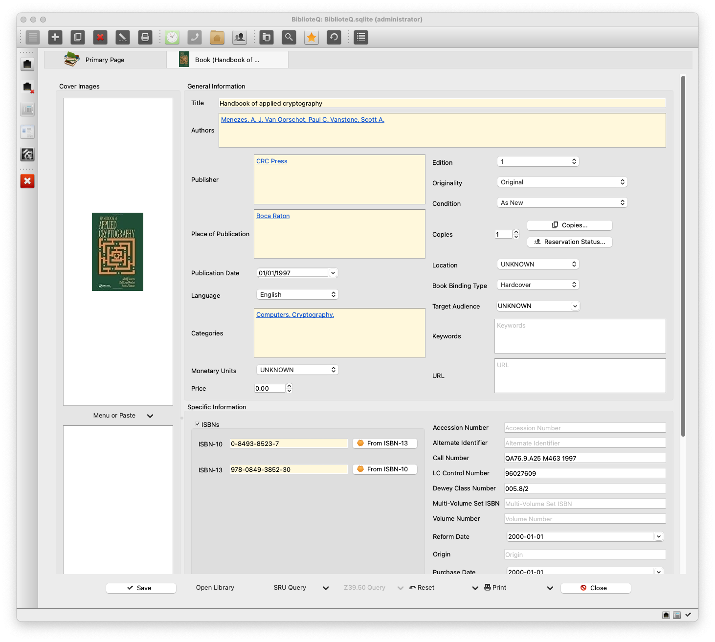715x642 pixels.
Task: Click the printer toolbar icon
Action: tap(145, 37)
